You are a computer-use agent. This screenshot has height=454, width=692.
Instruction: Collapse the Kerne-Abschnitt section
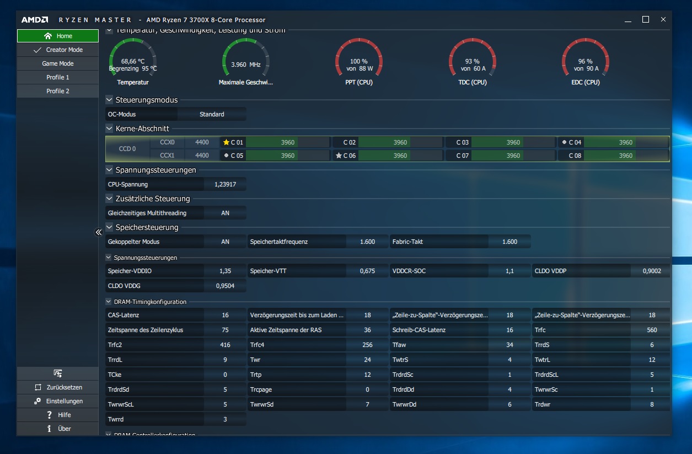tap(109, 129)
